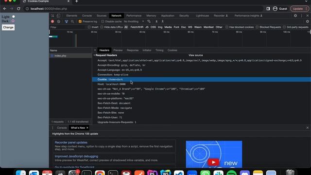The image size is (311, 175).
Task: Switch to the Console panel tab
Action: [87, 16]
